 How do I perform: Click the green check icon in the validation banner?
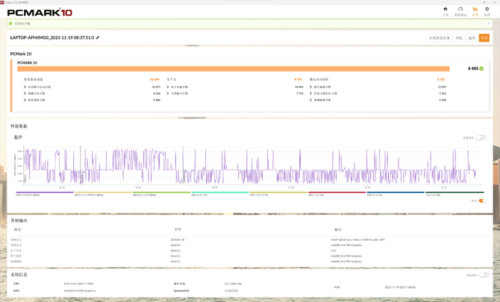10,24
